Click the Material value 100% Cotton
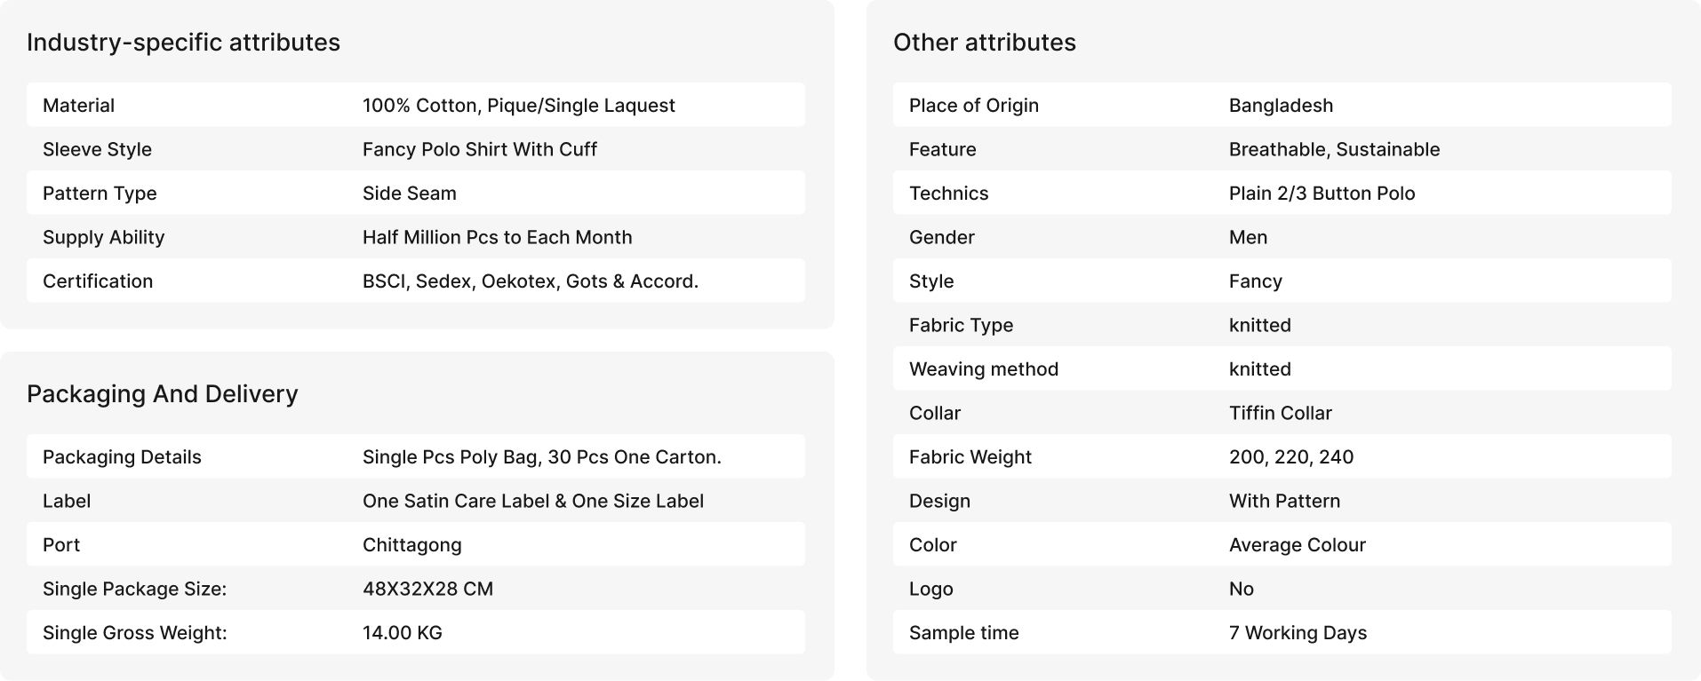Screen dimensions: 1701x681 coord(519,106)
